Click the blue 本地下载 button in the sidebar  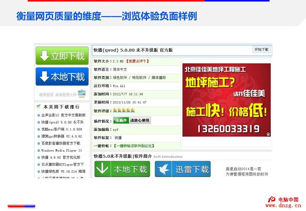pos(62,77)
